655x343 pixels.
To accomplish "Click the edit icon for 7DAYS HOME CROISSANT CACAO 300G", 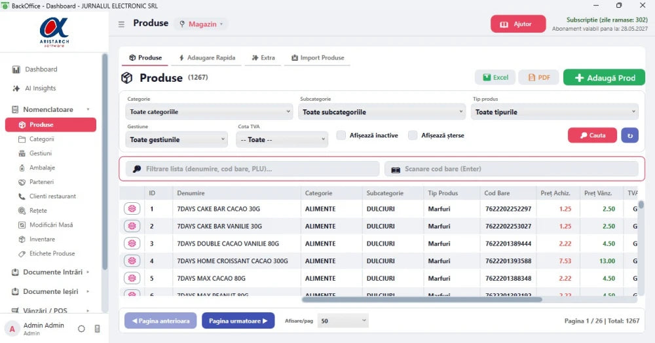I will click(x=132, y=261).
